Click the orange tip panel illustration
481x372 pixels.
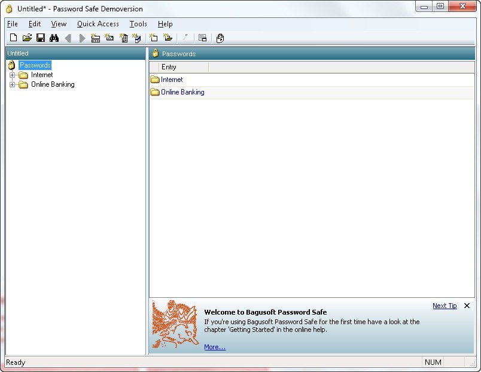click(x=175, y=324)
